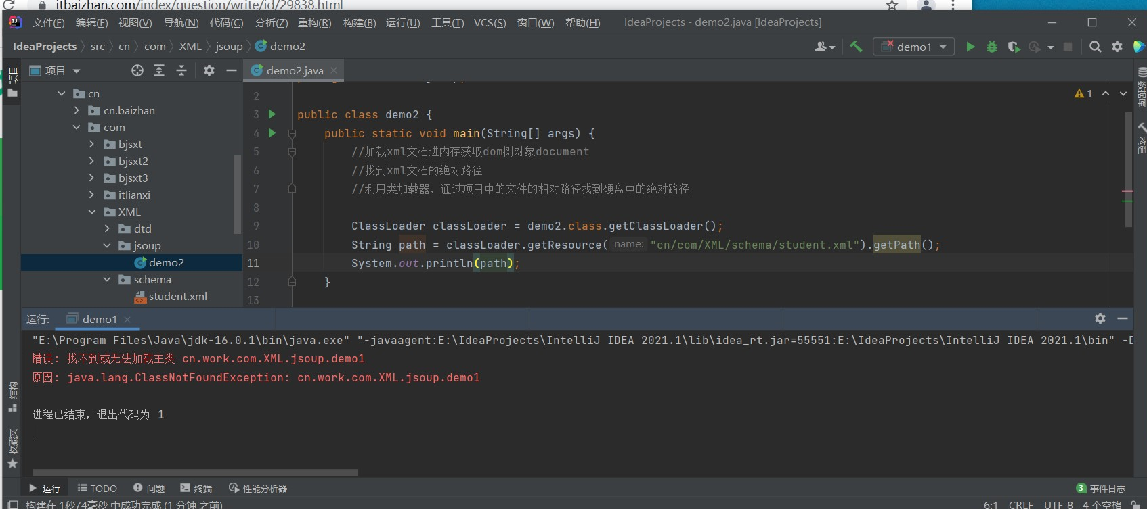Click profiler run icon in toolbar

(x=1035, y=47)
